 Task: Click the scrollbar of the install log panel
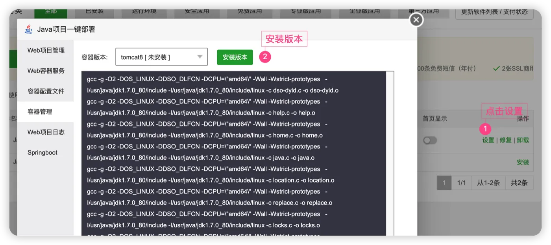click(390, 154)
